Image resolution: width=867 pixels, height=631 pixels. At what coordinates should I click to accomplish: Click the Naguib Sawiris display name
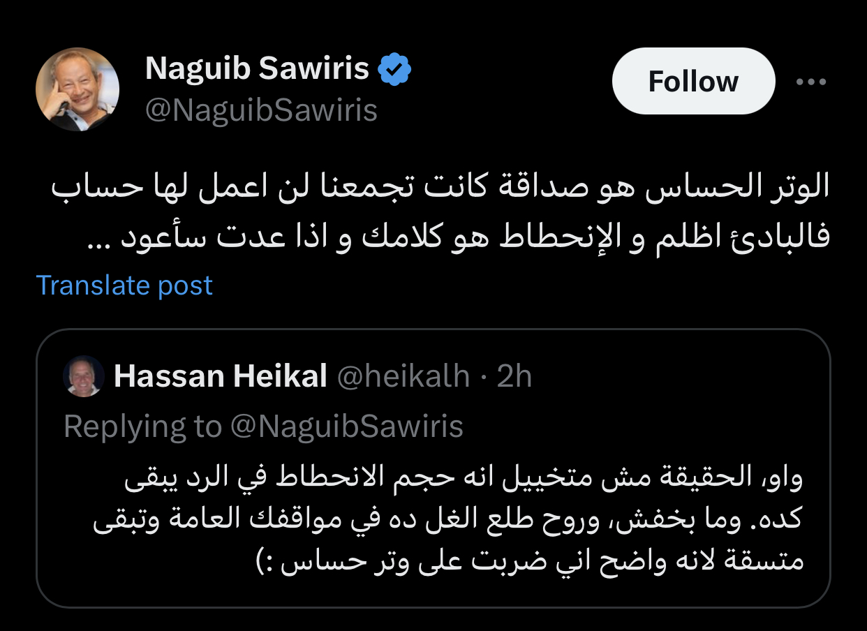[257, 68]
